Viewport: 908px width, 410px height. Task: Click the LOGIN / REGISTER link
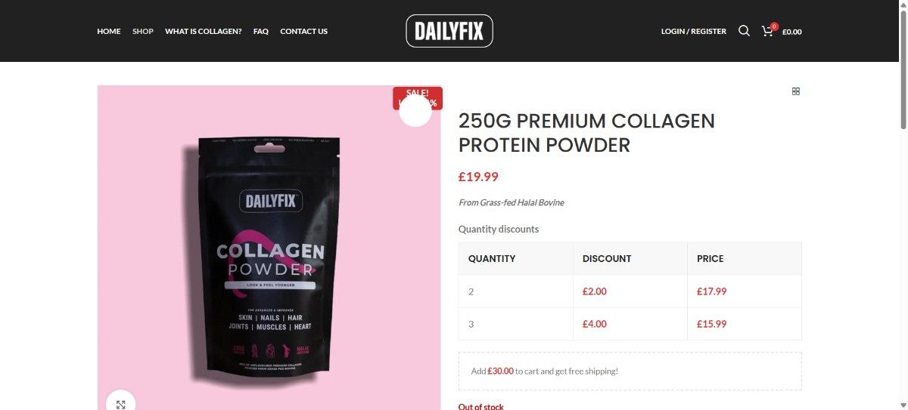click(694, 31)
